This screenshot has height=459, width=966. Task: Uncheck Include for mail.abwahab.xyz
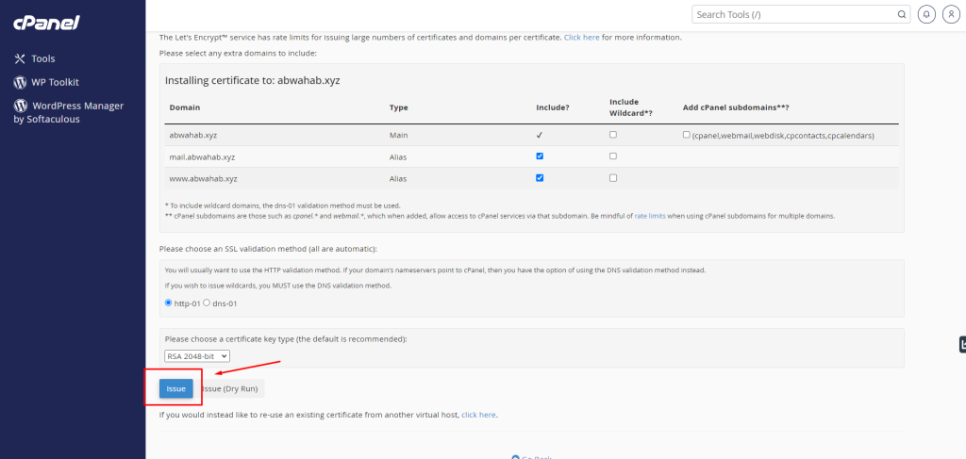click(x=540, y=156)
